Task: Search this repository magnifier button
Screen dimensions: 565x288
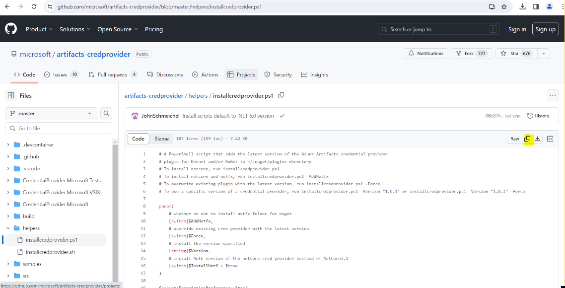Action: point(106,113)
